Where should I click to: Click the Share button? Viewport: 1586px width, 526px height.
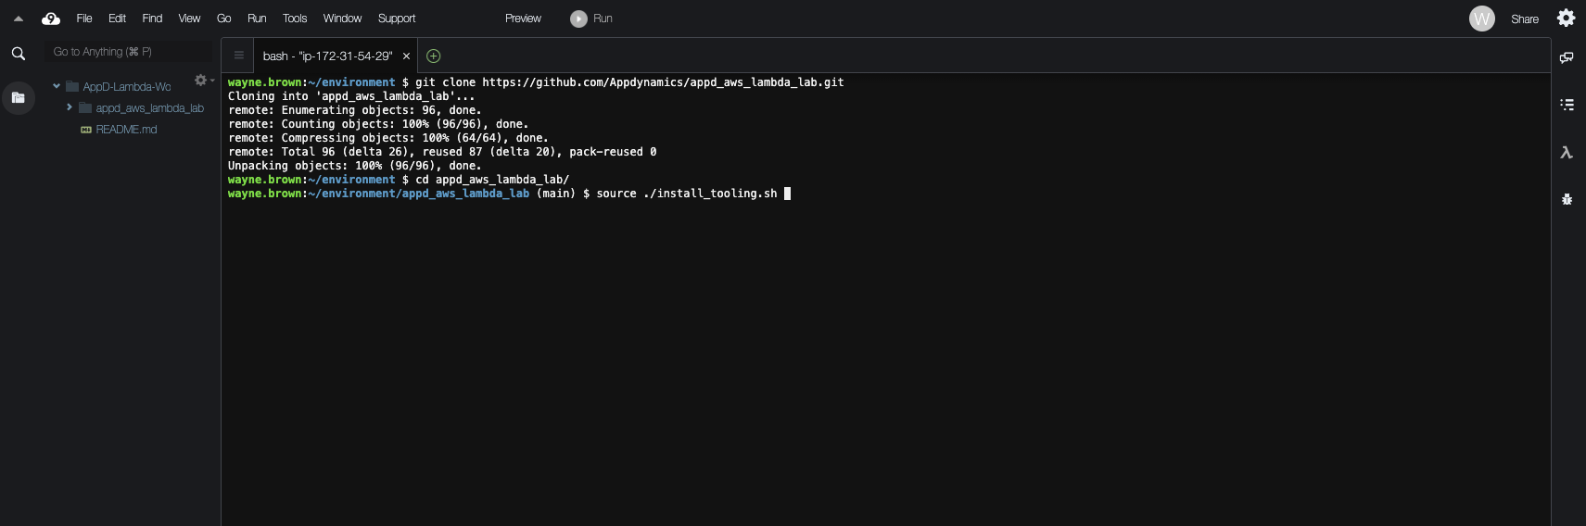[x=1524, y=19]
